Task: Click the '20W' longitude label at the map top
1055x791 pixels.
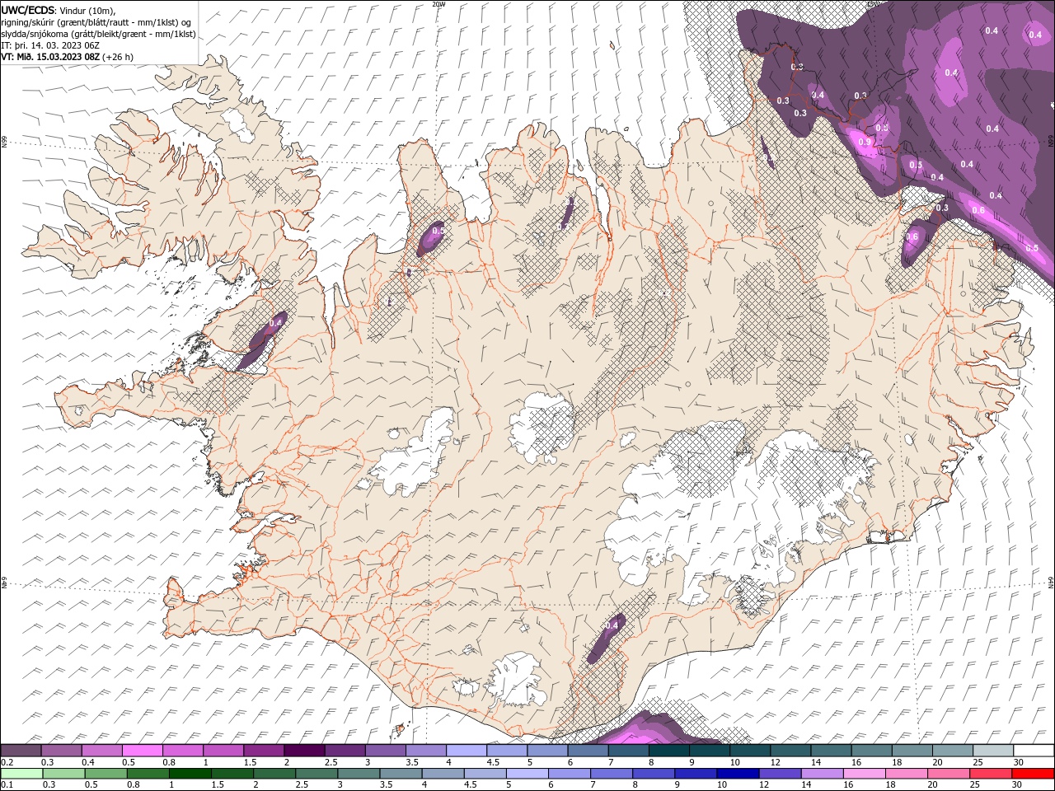Action: pos(438,4)
